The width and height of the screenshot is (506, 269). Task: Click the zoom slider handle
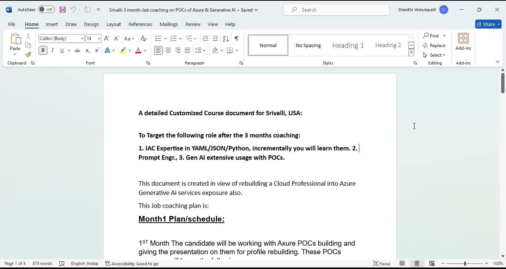(465, 263)
